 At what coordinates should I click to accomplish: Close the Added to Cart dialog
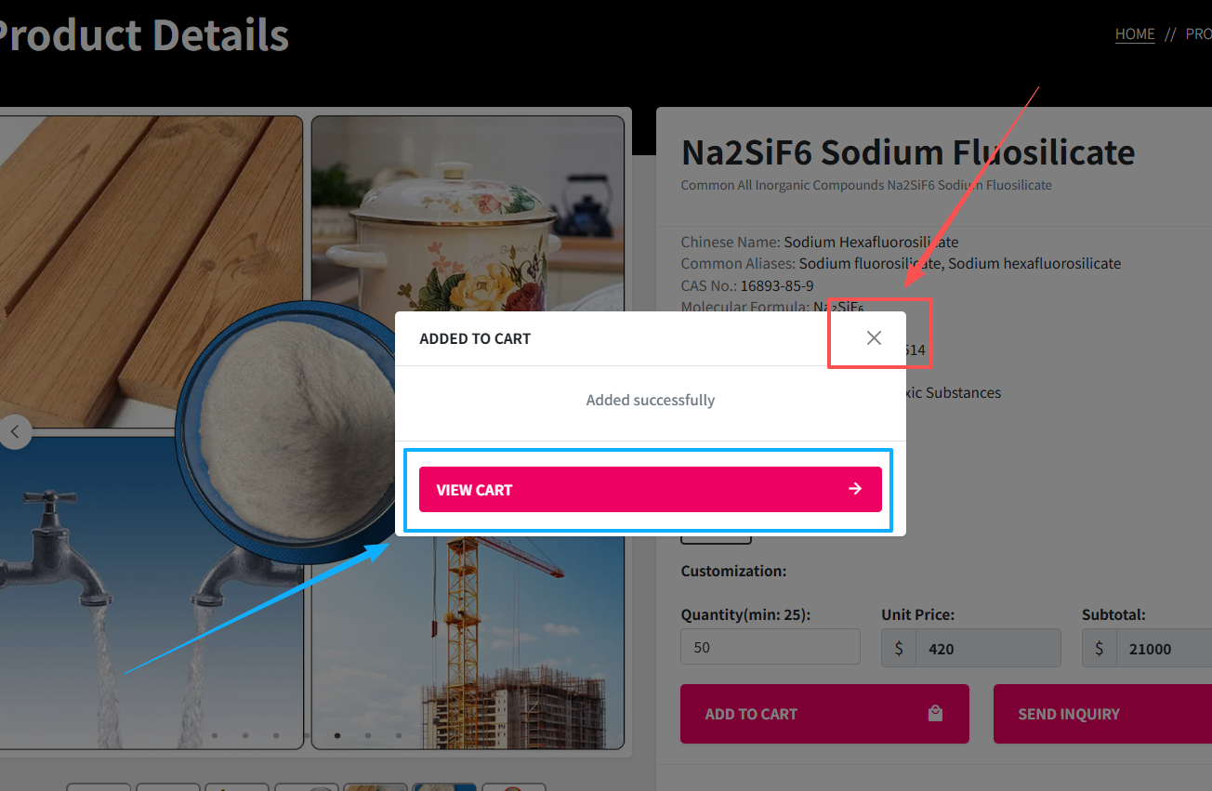[874, 337]
